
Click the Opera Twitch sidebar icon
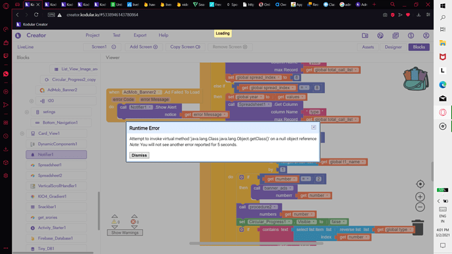click(x=6, y=56)
